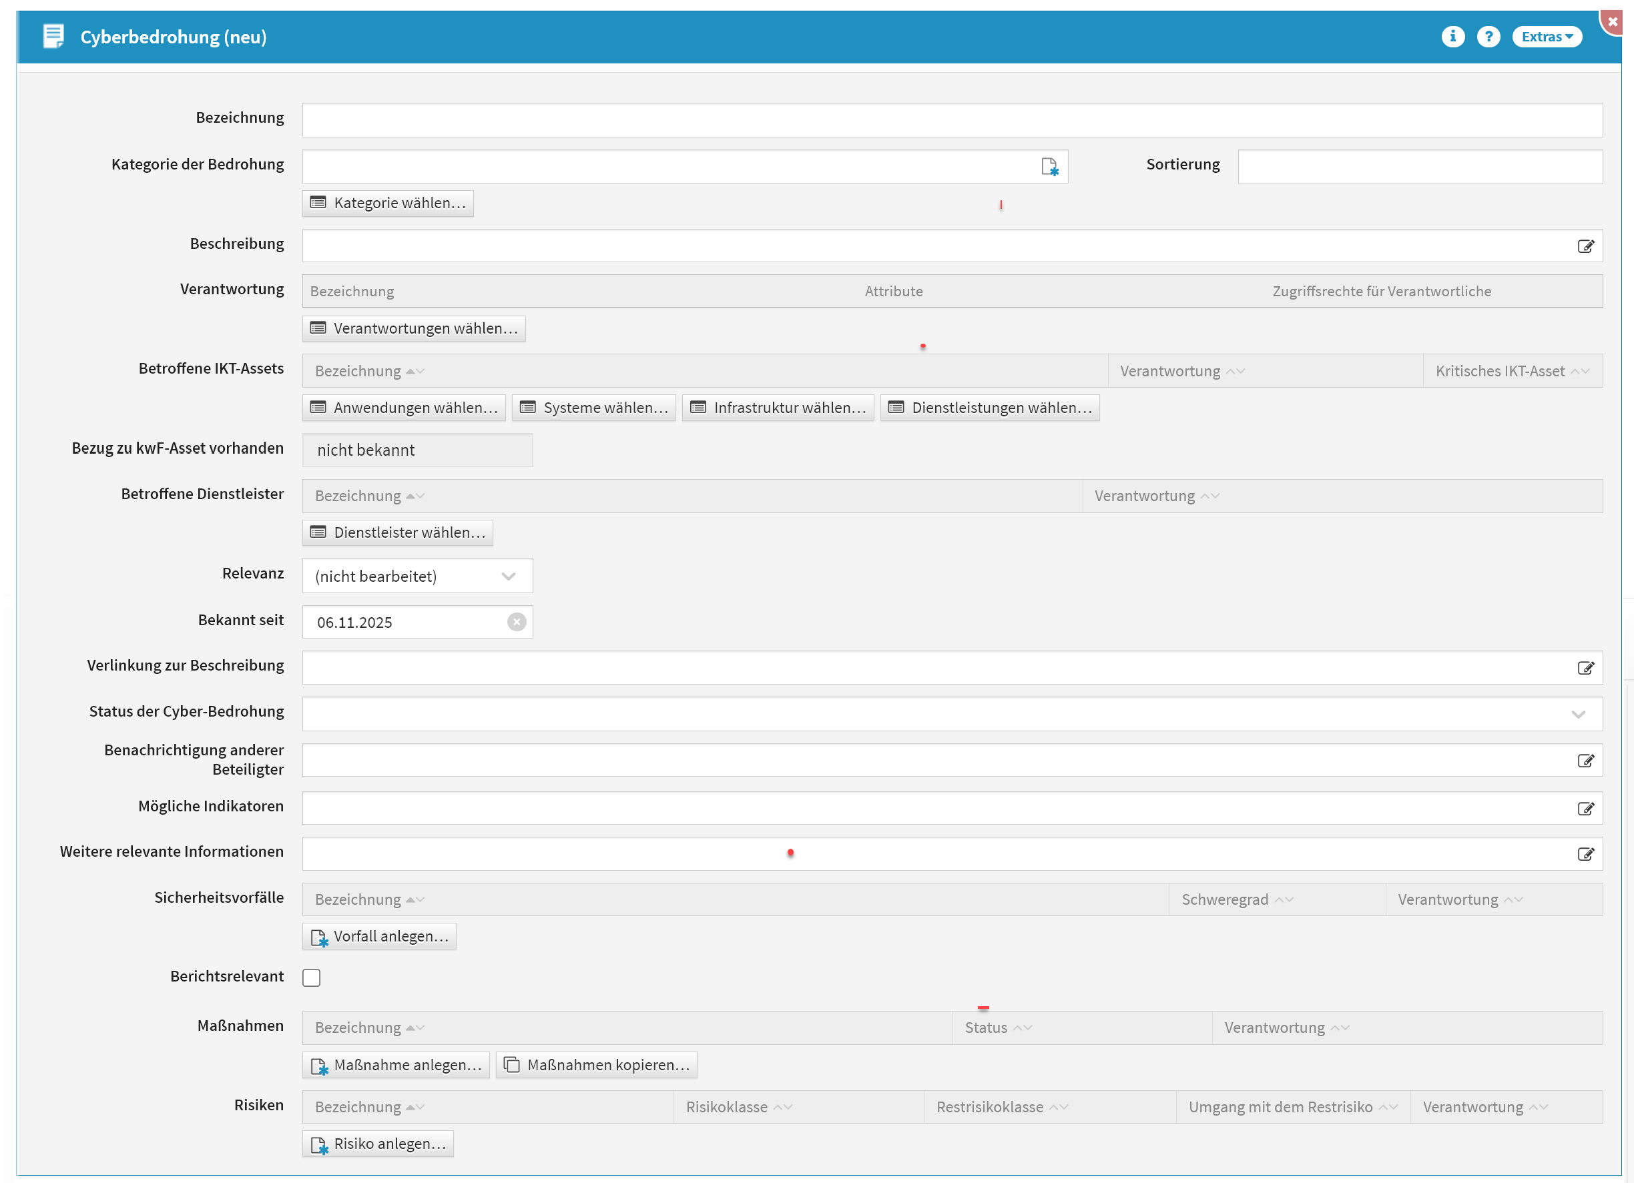
Task: Click the info icon in header
Action: (1452, 37)
